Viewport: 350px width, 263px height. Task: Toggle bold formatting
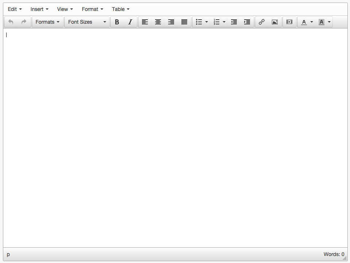click(117, 22)
